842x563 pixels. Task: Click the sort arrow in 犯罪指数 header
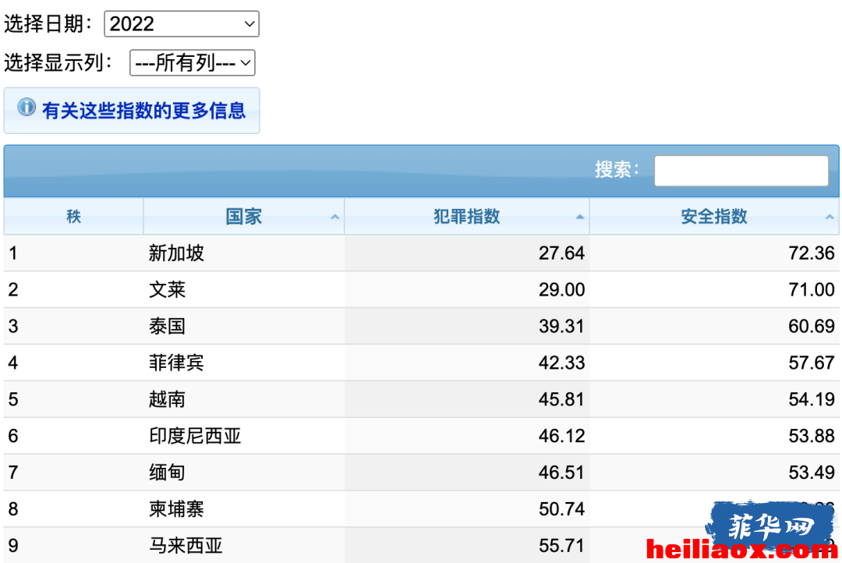[580, 217]
